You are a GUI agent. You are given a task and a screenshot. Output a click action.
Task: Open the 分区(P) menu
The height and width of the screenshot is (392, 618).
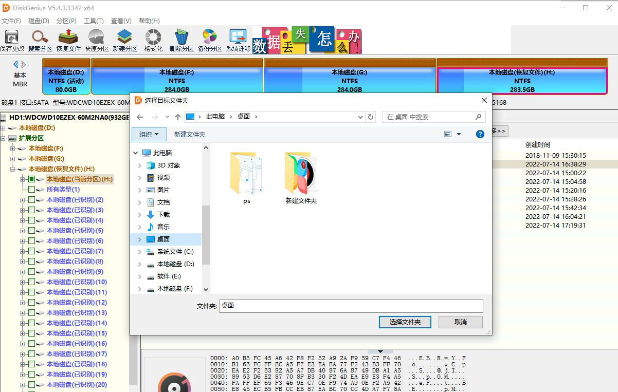click(66, 21)
